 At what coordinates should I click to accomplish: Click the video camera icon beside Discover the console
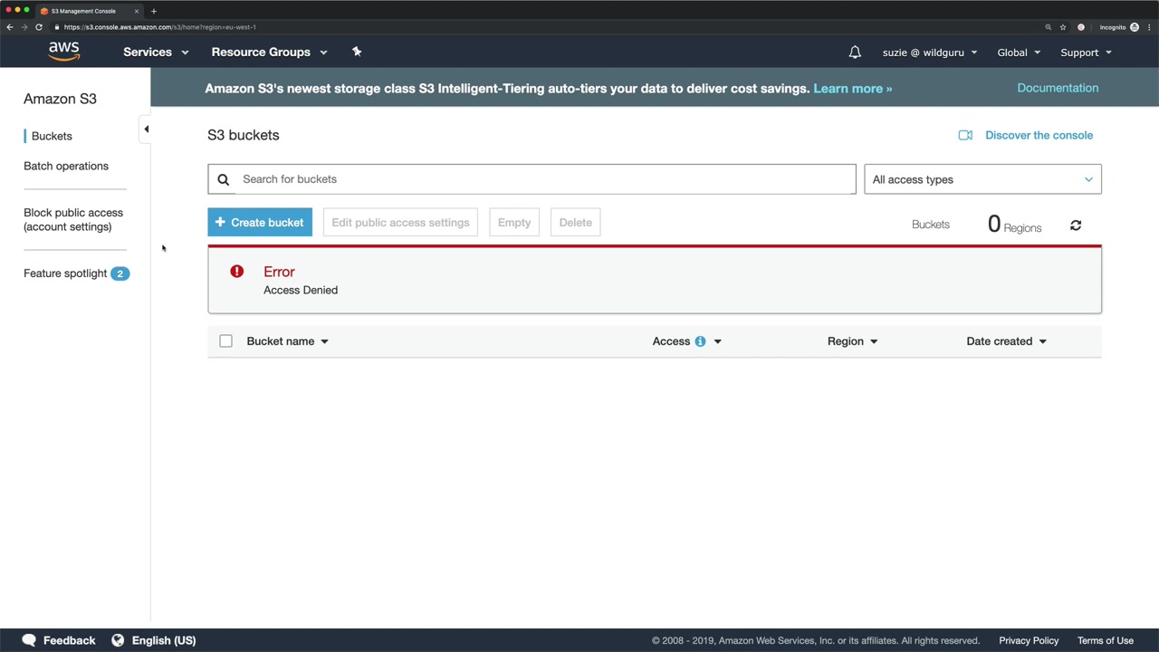click(x=965, y=135)
